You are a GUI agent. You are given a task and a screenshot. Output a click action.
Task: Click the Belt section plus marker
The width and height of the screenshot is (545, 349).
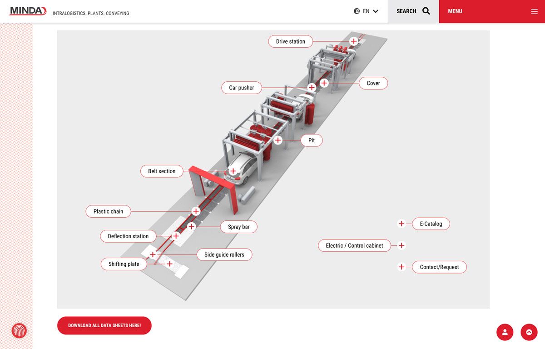[233, 171]
